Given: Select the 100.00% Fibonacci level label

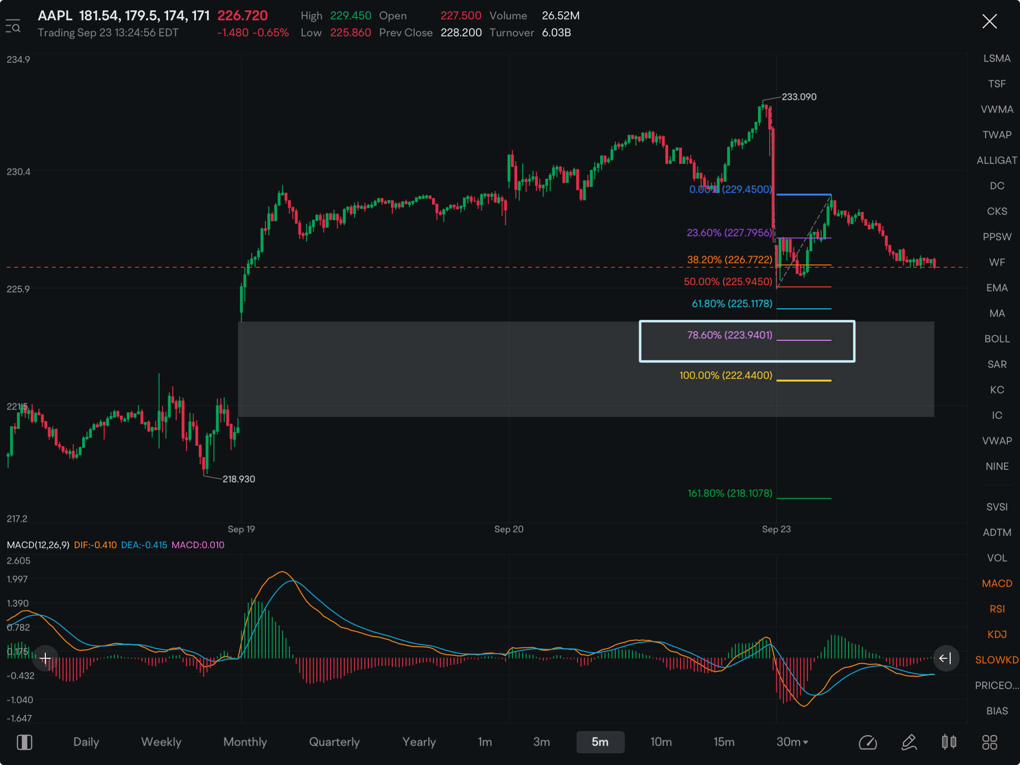Looking at the screenshot, I should [x=726, y=375].
